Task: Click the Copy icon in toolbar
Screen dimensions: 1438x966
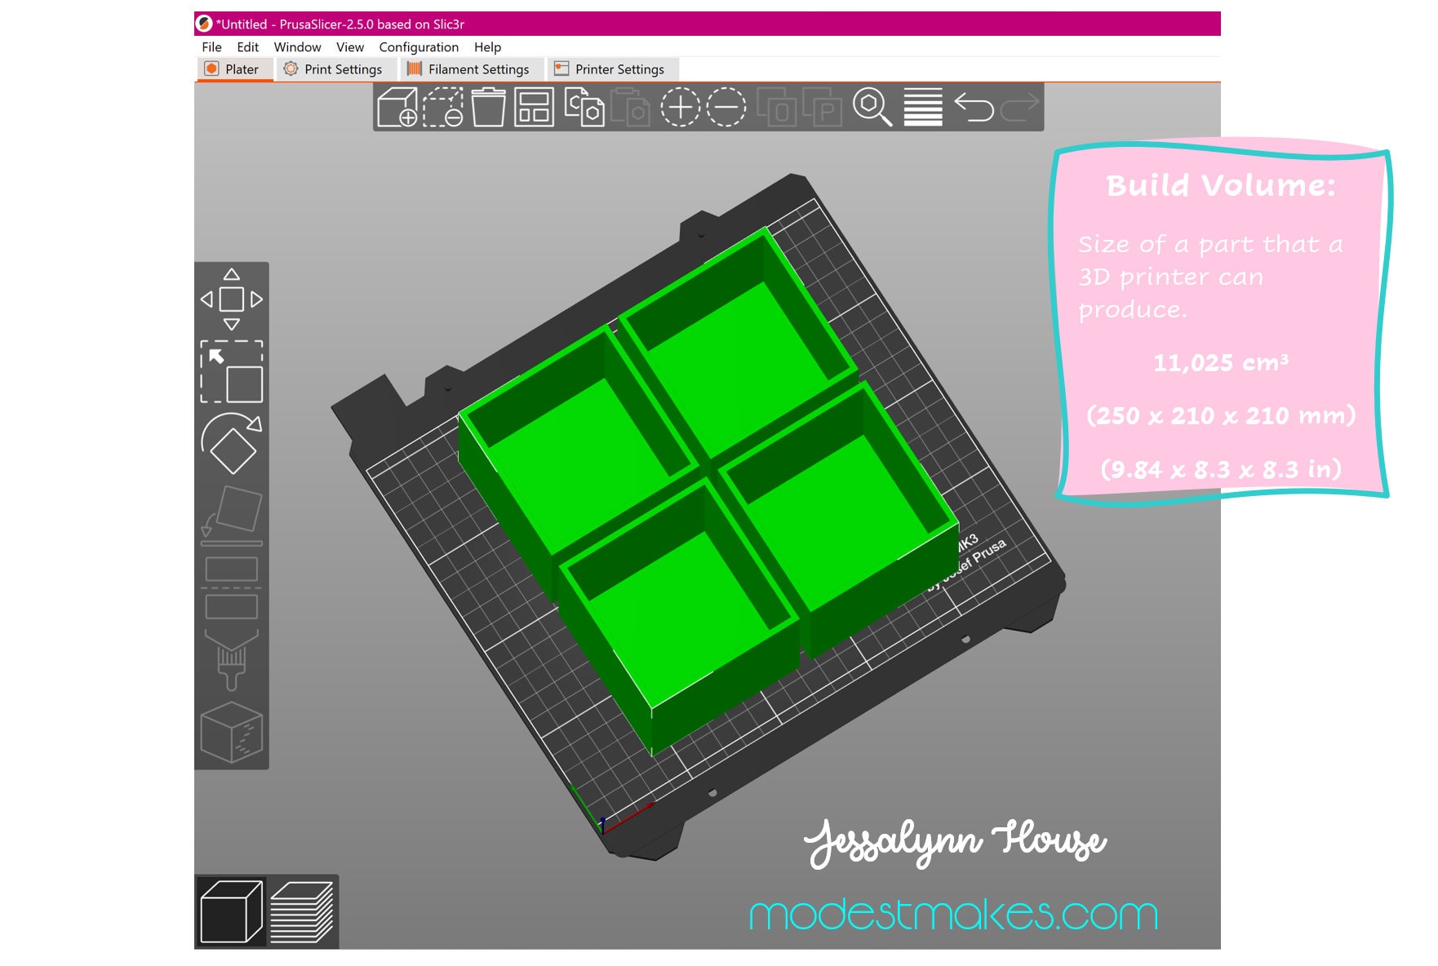Action: click(584, 107)
